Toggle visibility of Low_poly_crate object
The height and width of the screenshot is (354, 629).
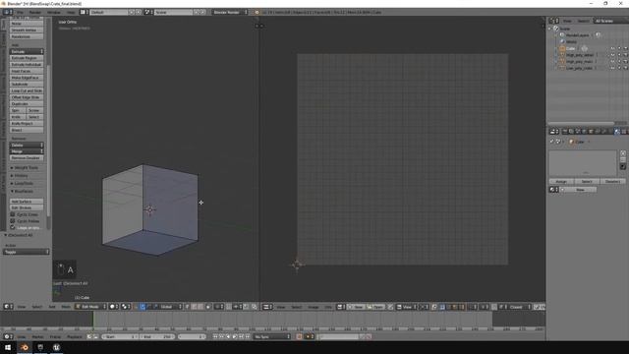coord(612,68)
